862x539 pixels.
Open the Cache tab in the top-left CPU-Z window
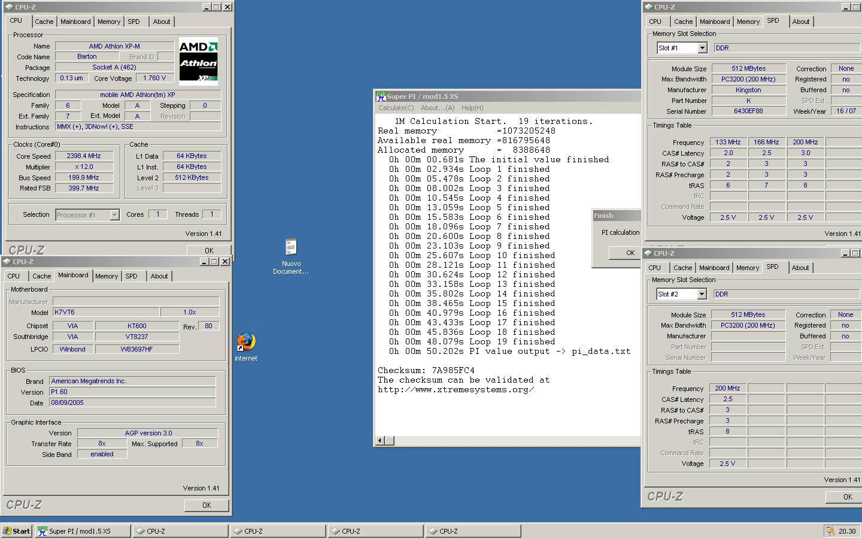pyautogui.click(x=44, y=22)
